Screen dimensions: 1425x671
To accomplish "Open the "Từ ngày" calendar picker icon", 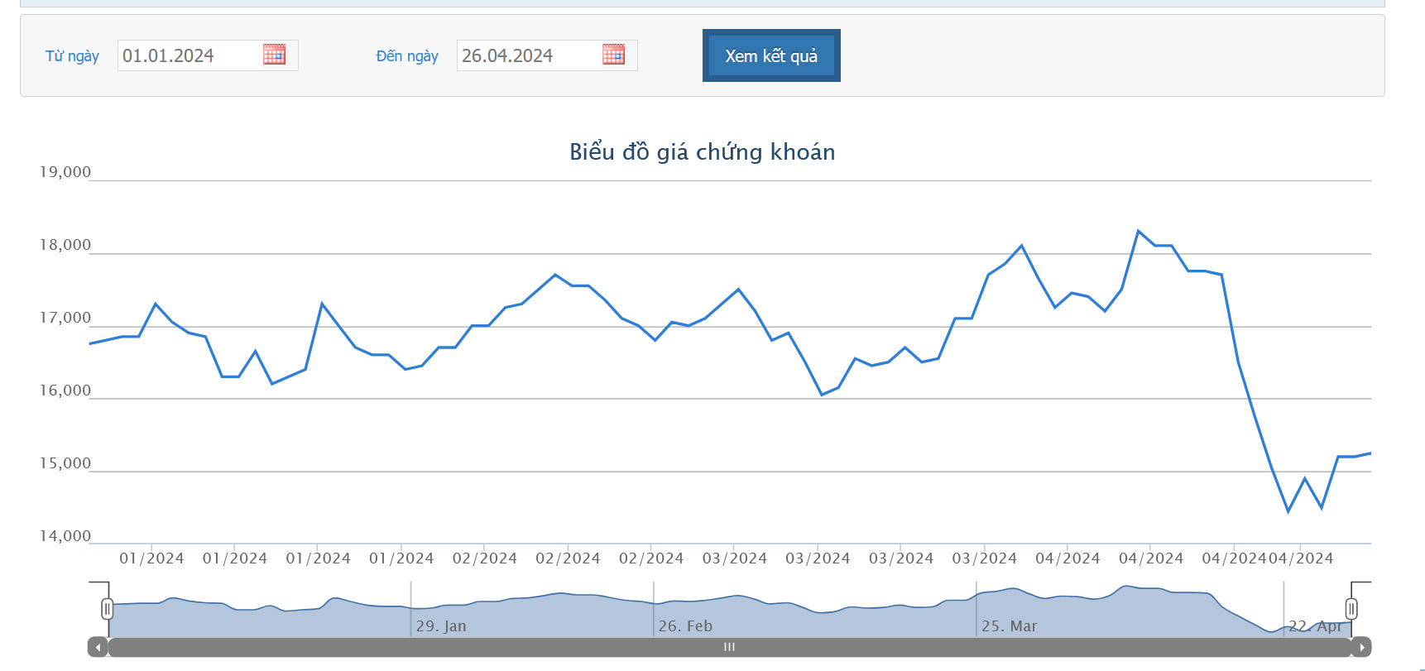I will (274, 55).
